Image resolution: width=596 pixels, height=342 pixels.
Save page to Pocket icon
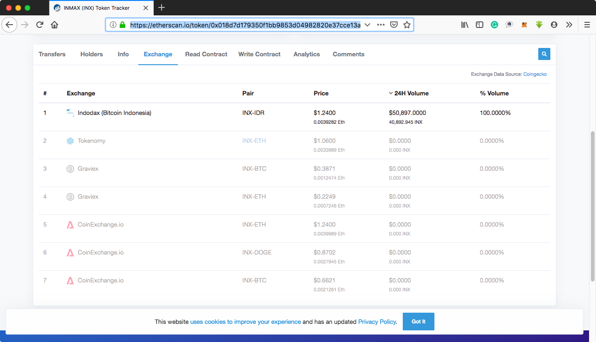(394, 25)
